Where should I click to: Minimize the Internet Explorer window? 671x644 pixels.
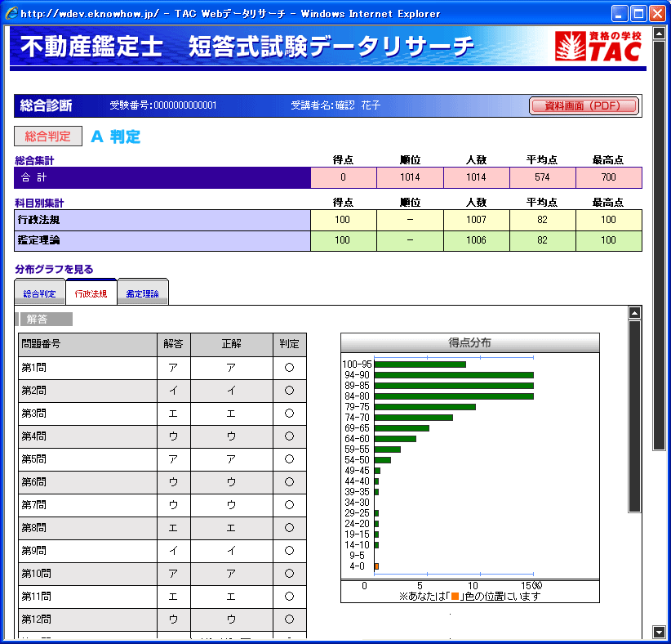620,13
